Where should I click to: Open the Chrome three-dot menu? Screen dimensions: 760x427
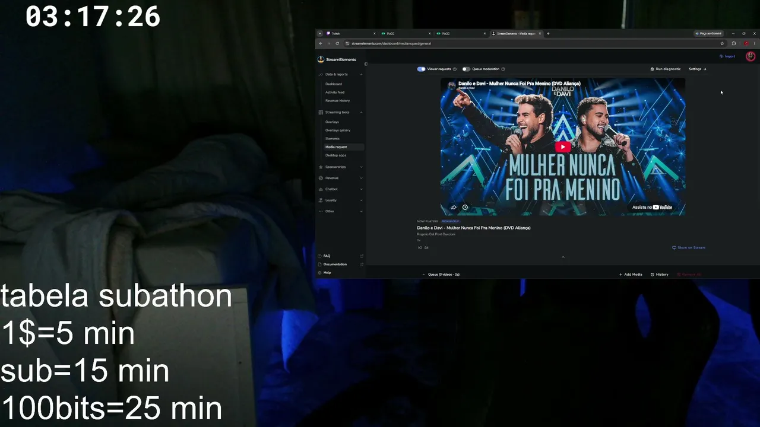(x=755, y=43)
